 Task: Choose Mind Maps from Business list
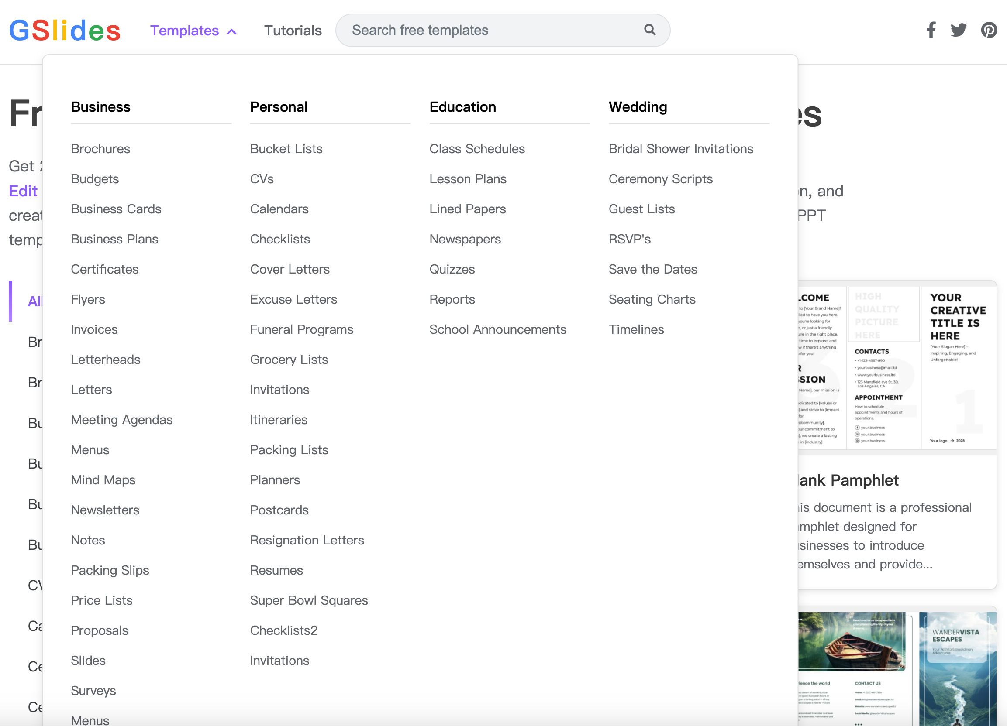[x=103, y=480]
